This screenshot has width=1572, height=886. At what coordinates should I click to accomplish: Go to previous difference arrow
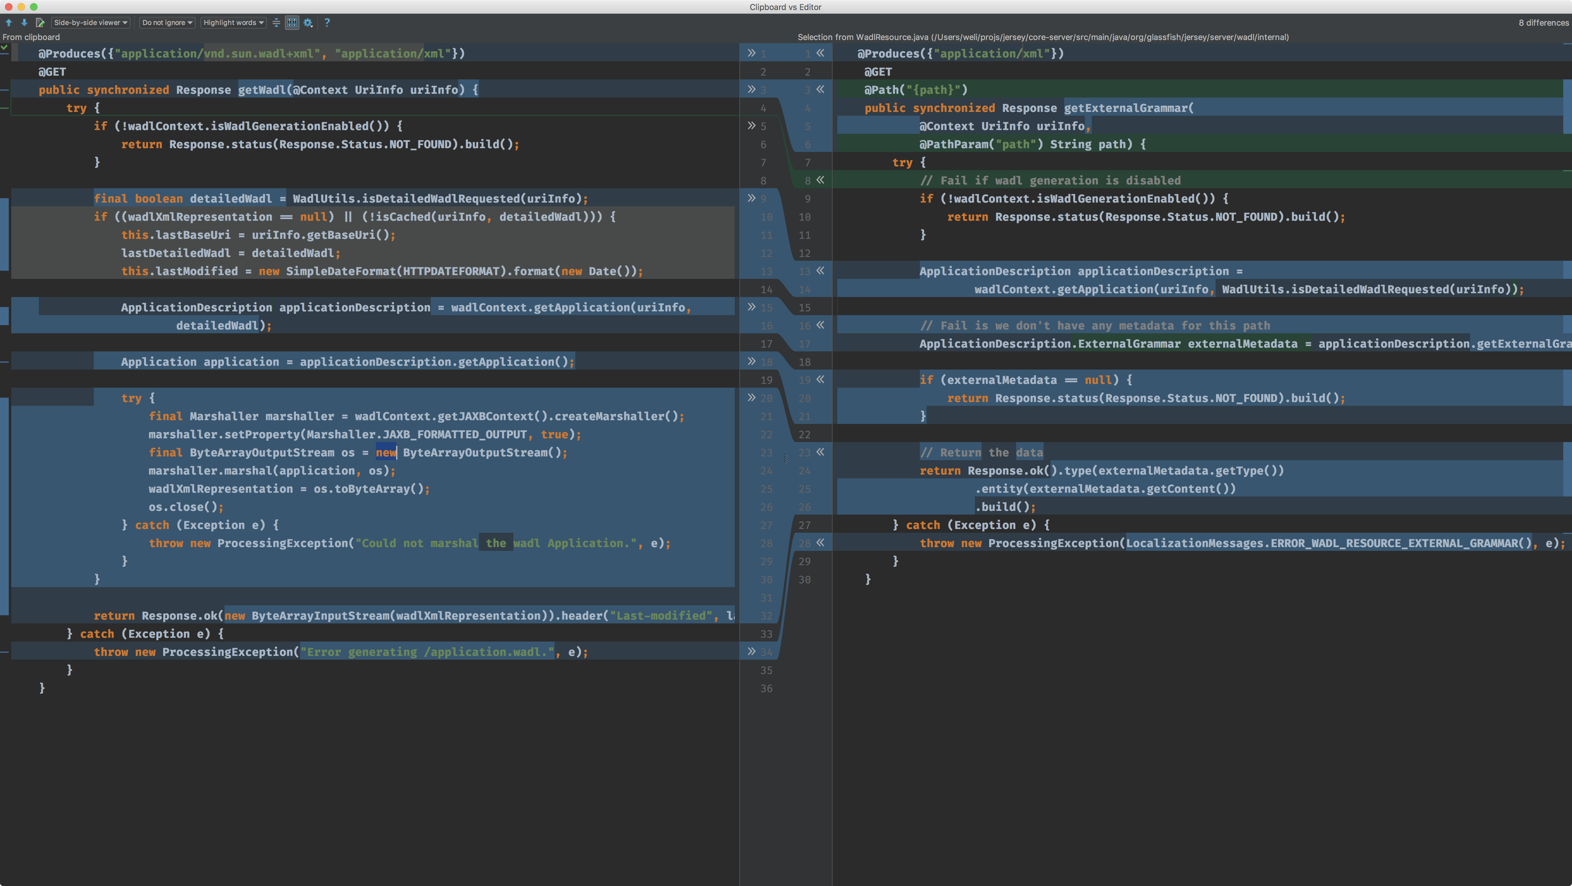(9, 23)
